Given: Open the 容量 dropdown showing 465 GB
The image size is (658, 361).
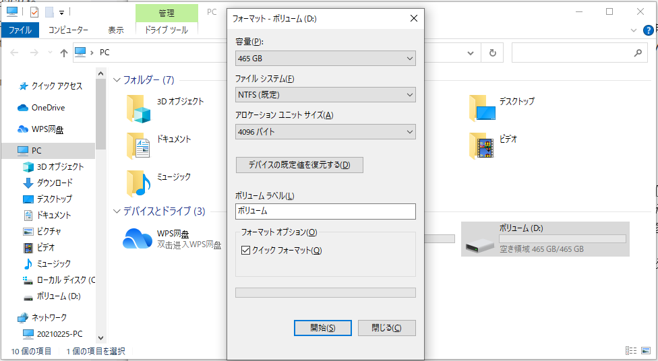Looking at the screenshot, I should point(325,59).
